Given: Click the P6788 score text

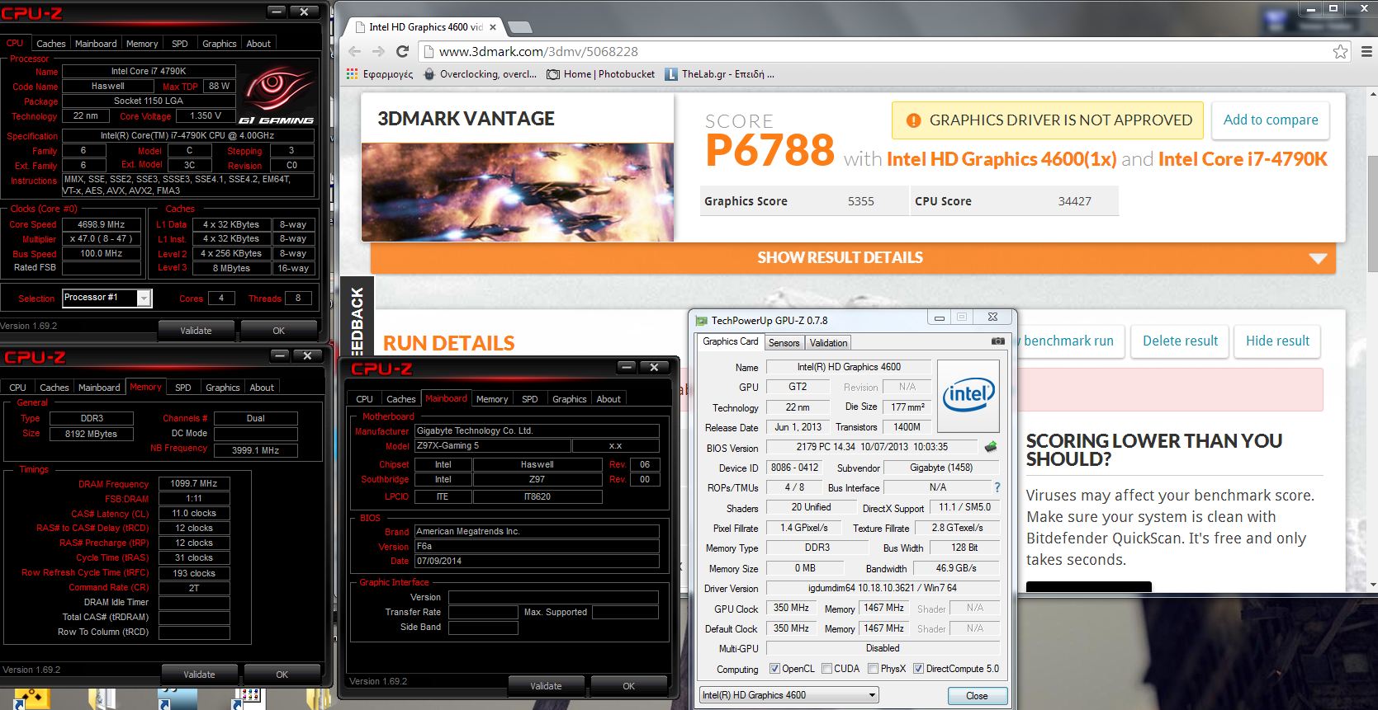Looking at the screenshot, I should [770, 151].
